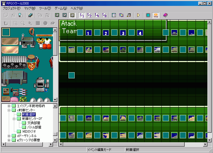Select the Rectangle drawing tool
The width and height of the screenshot is (213, 153).
38,23
